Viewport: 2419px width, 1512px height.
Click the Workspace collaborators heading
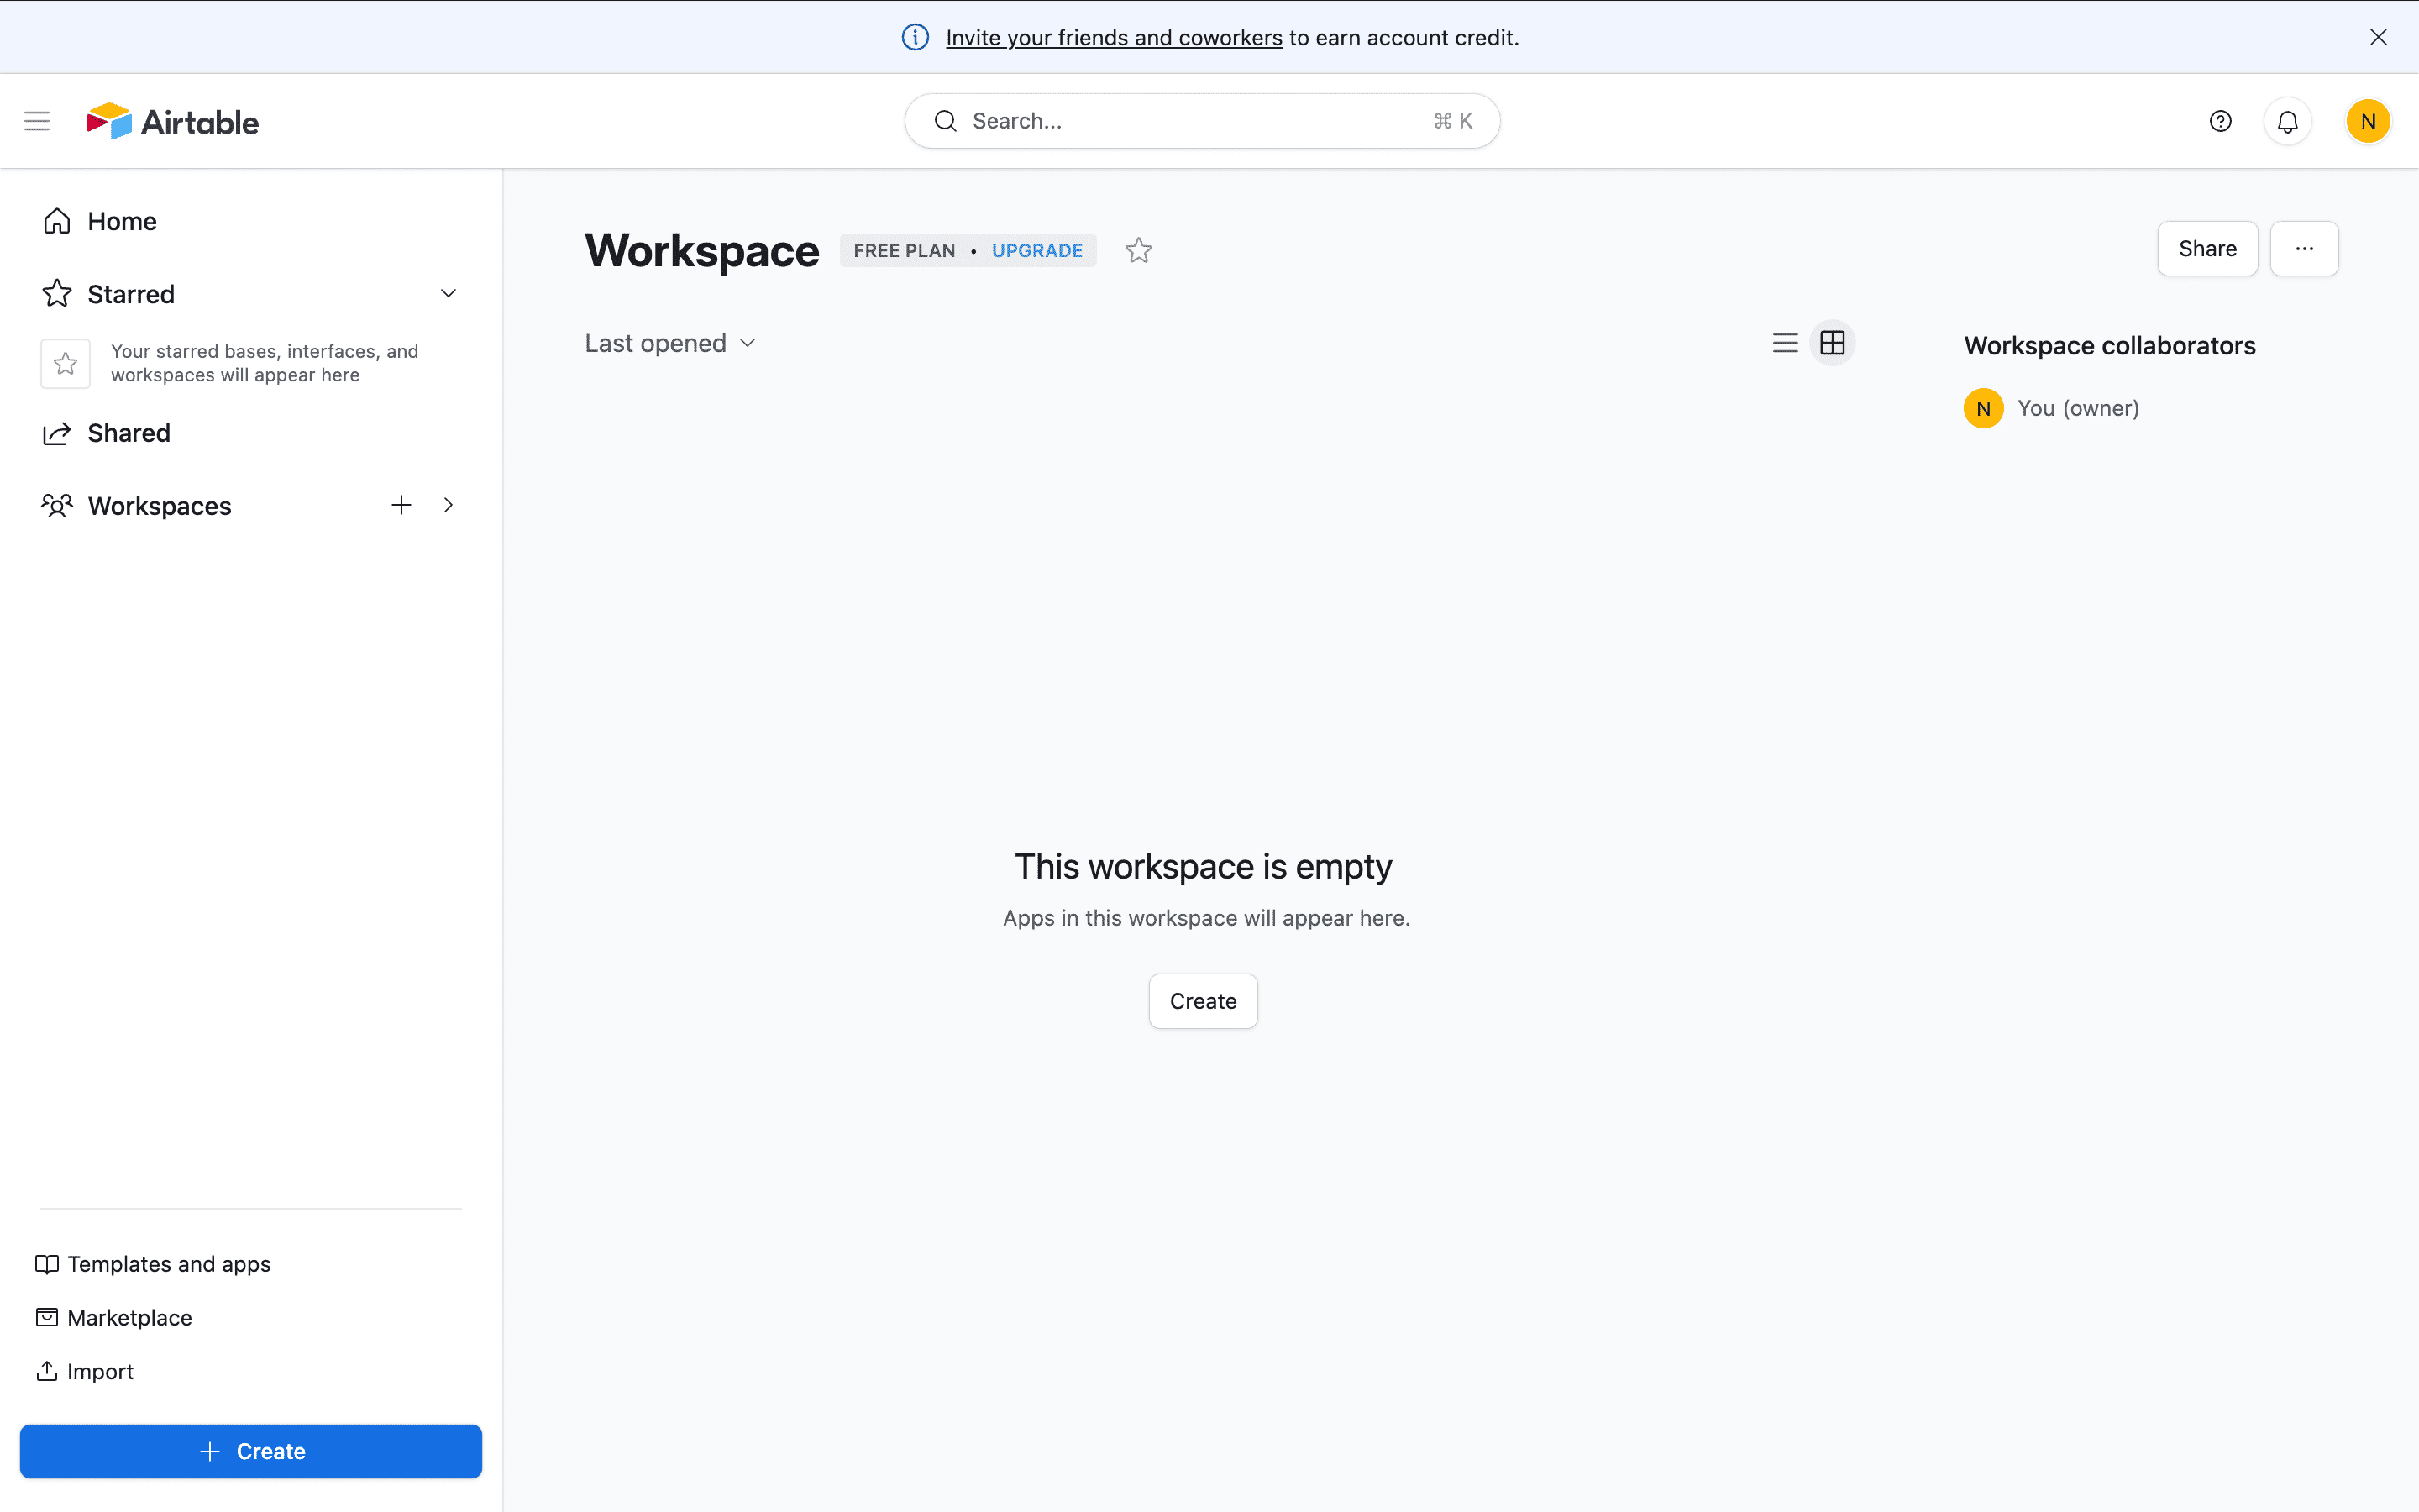point(2109,345)
